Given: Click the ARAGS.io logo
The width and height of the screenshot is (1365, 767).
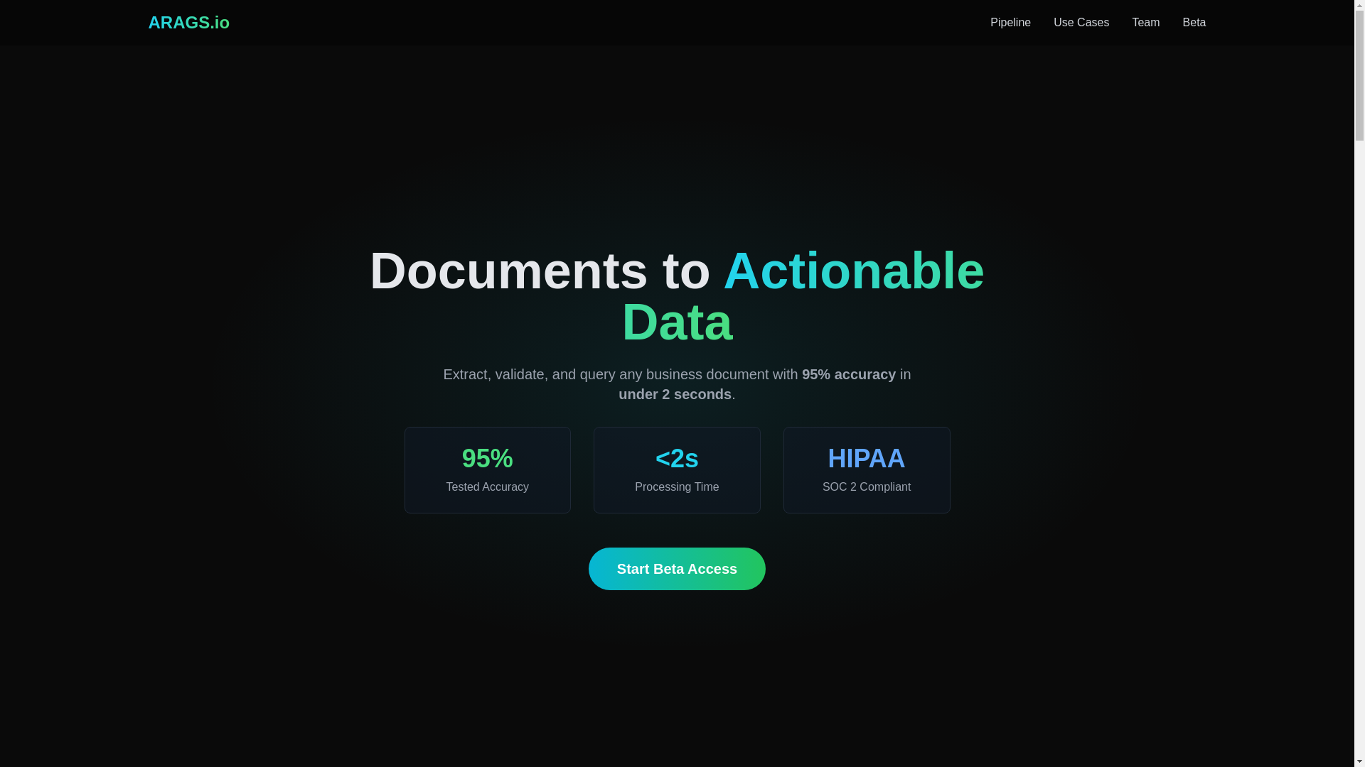Looking at the screenshot, I should [188, 23].
